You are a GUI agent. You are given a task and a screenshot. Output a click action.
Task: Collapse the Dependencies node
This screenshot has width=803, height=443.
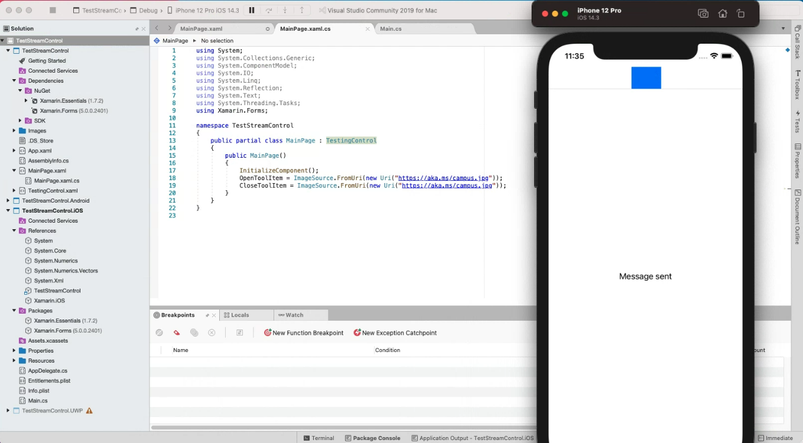point(14,80)
